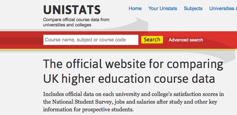
Task: Click the gray arrowhead above red banner
Action: (142, 24)
